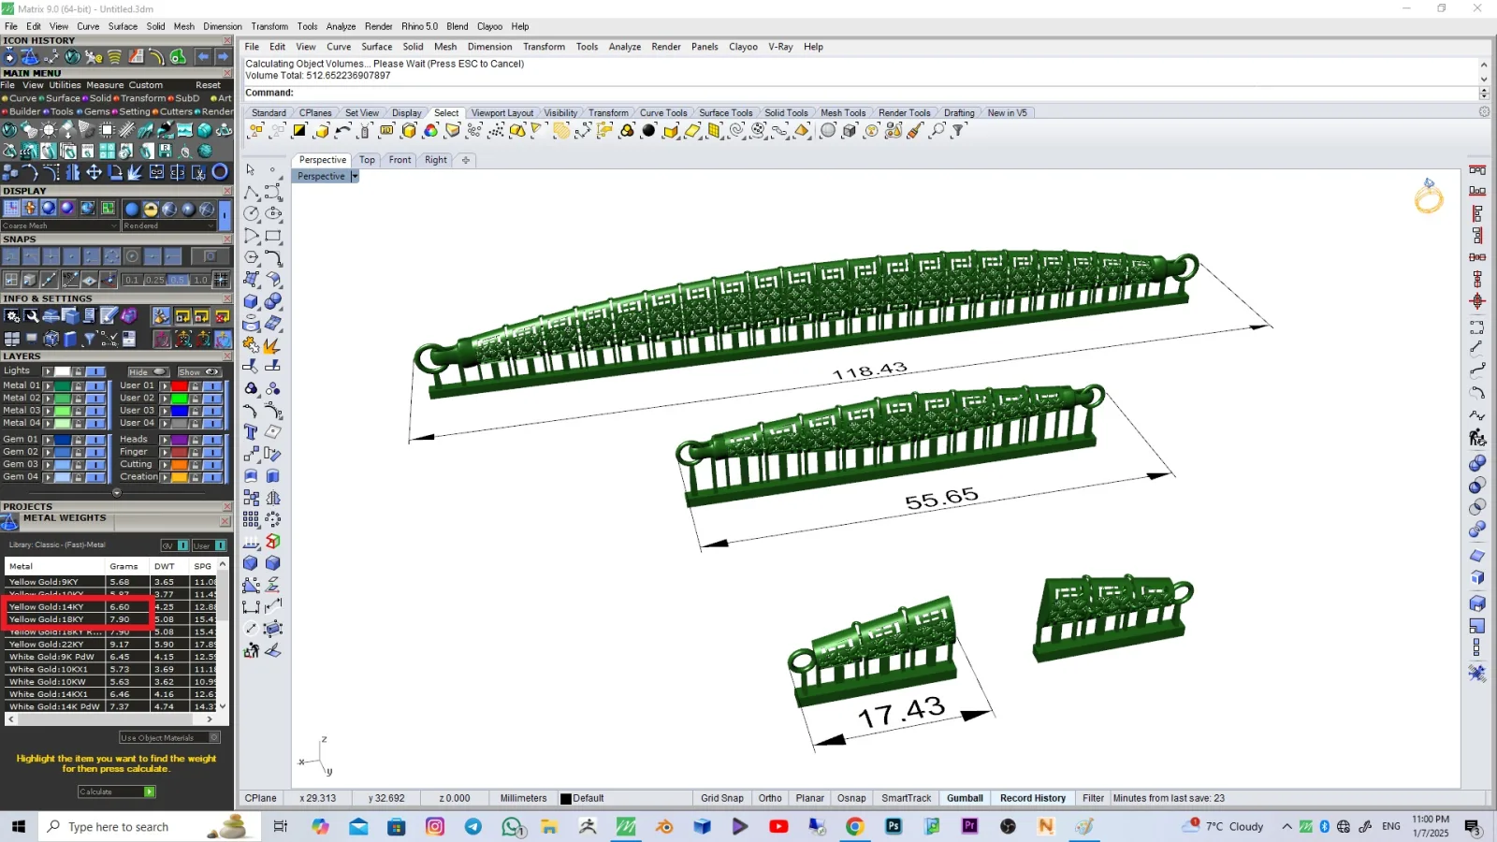Screen dimensions: 1497x842
Task: Expand the Layers panel down arrow
Action: [117, 492]
